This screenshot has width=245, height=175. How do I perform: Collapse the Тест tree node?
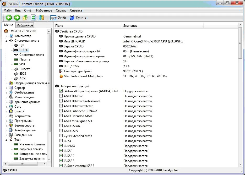pyautogui.click(x=6, y=140)
